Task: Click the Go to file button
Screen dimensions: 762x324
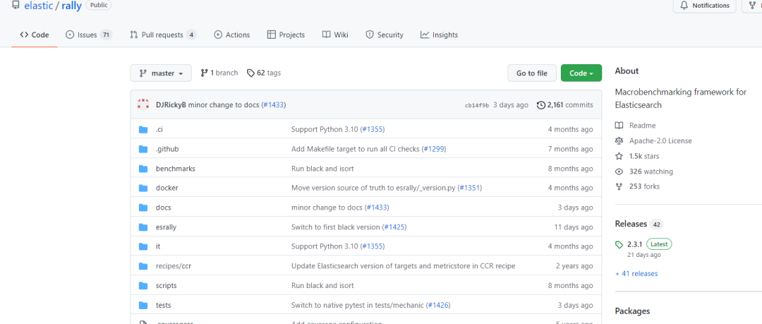Action: pyautogui.click(x=532, y=73)
